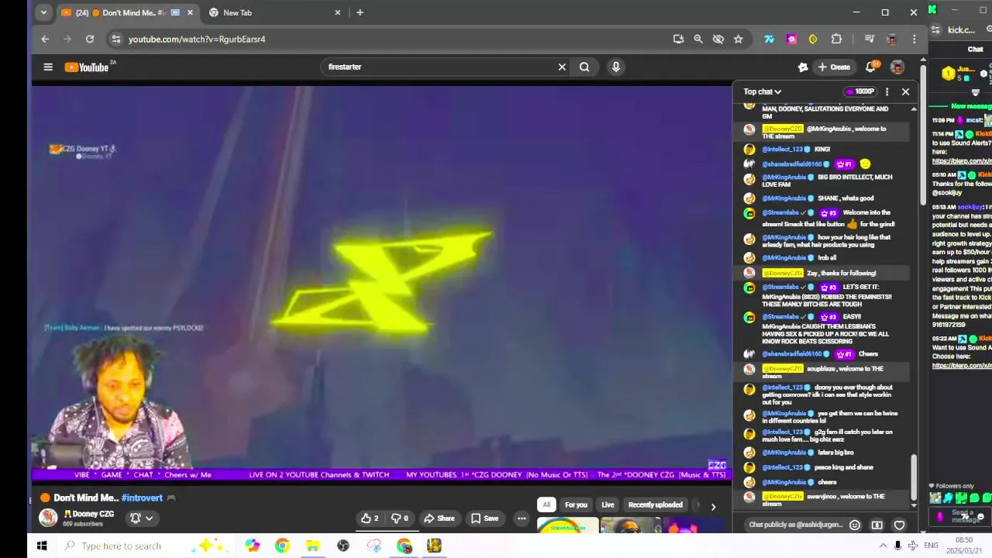Open Chrome three-dot menu
Viewport: 992px width, 558px height.
coord(914,39)
